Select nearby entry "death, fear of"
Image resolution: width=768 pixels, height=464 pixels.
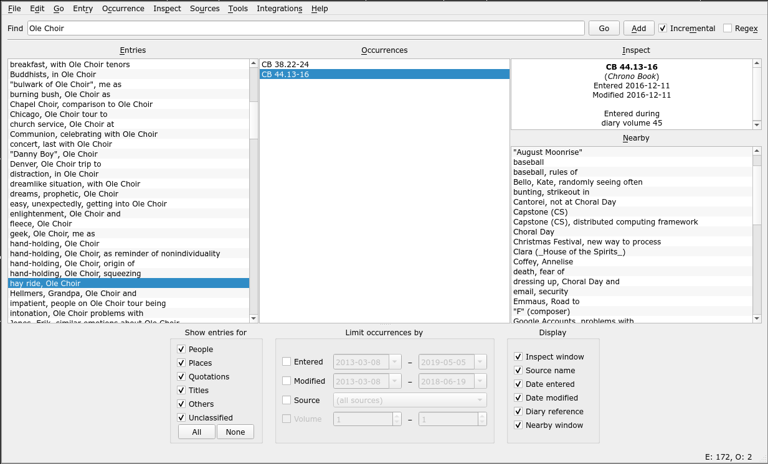[x=632, y=272]
